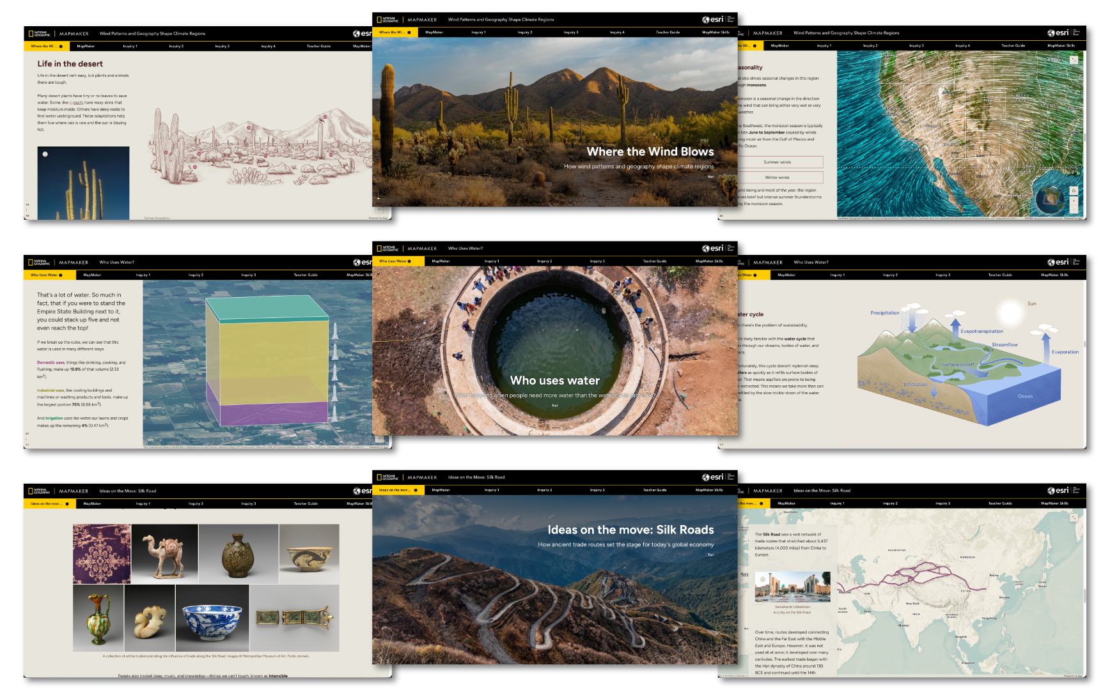
Task: Click the Industrial uses highlighted text
Action: 51,390
